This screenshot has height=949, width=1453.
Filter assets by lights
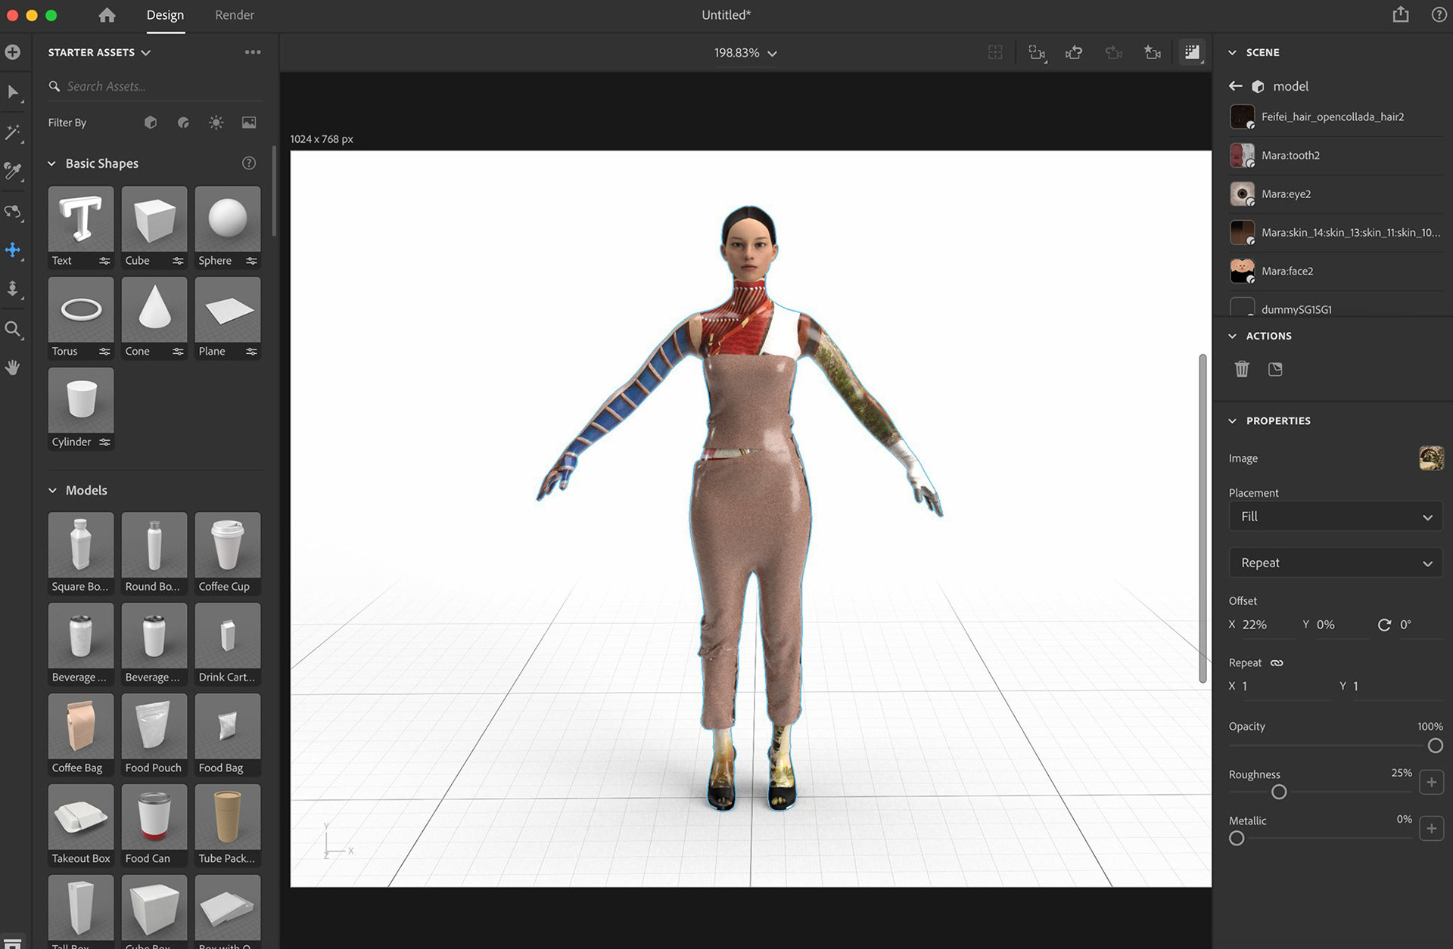coord(216,123)
